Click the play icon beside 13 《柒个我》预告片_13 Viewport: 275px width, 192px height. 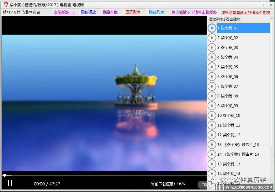212,144
